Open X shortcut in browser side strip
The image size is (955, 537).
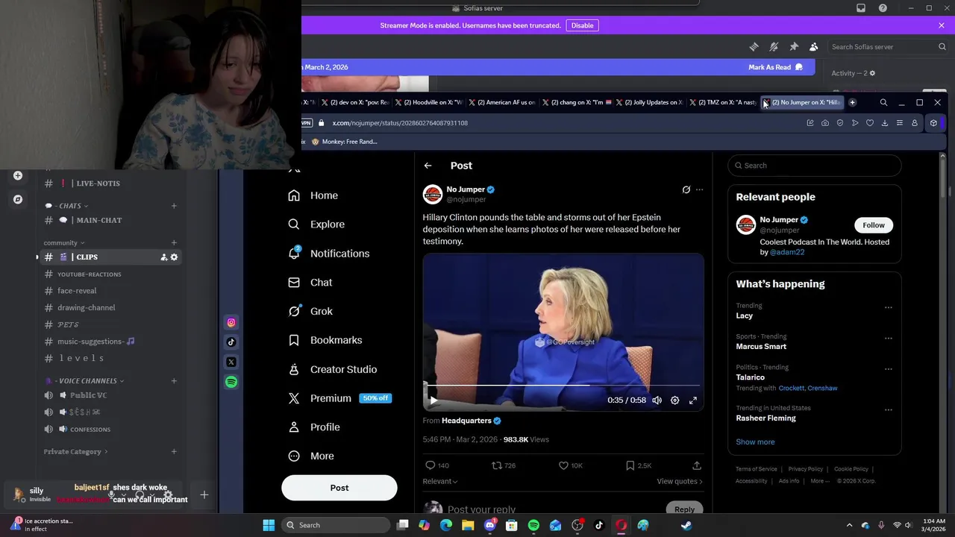pos(231,362)
